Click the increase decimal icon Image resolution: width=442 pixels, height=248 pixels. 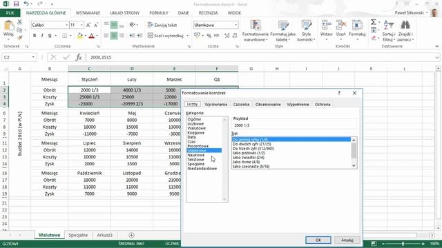coord(227,36)
